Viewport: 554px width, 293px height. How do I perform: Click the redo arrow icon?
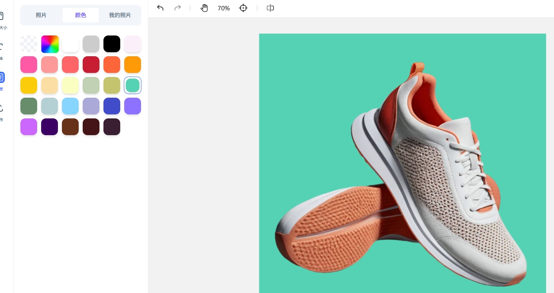[178, 8]
